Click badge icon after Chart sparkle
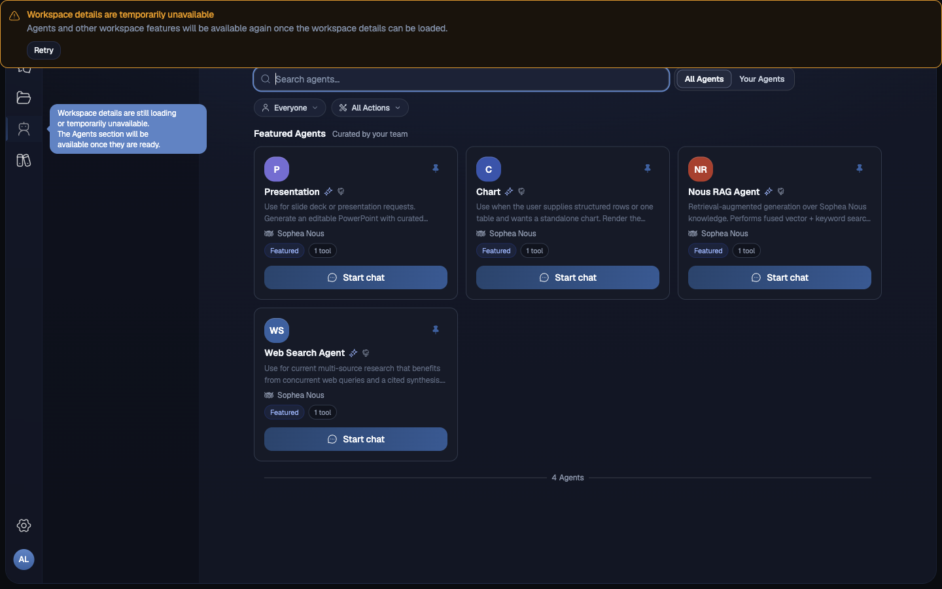The width and height of the screenshot is (942, 589). pos(521,192)
